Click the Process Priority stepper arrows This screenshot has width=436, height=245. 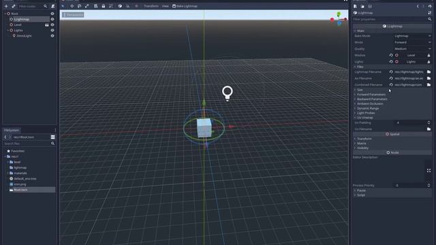(429, 185)
